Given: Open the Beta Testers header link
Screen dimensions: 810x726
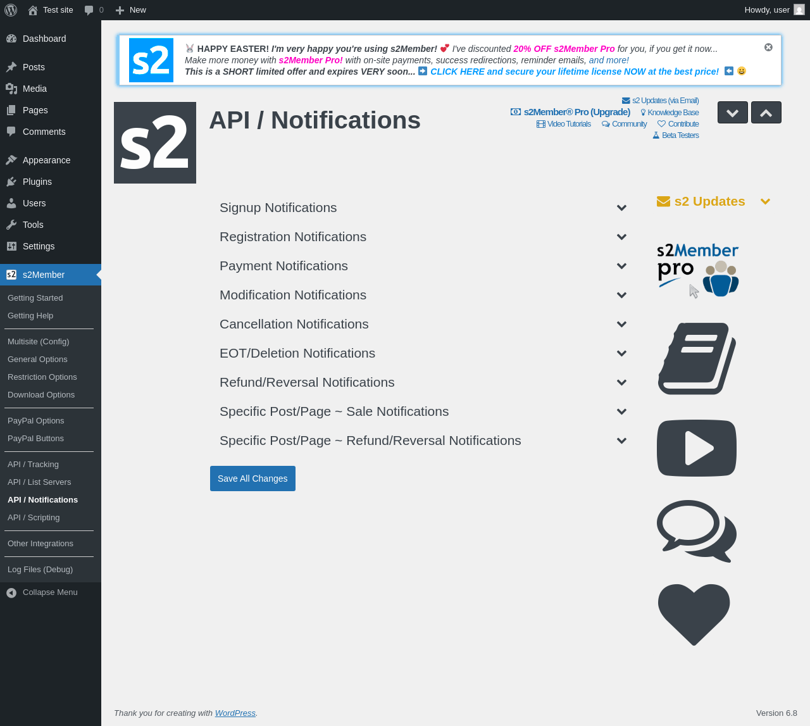Looking at the screenshot, I should [x=676, y=135].
